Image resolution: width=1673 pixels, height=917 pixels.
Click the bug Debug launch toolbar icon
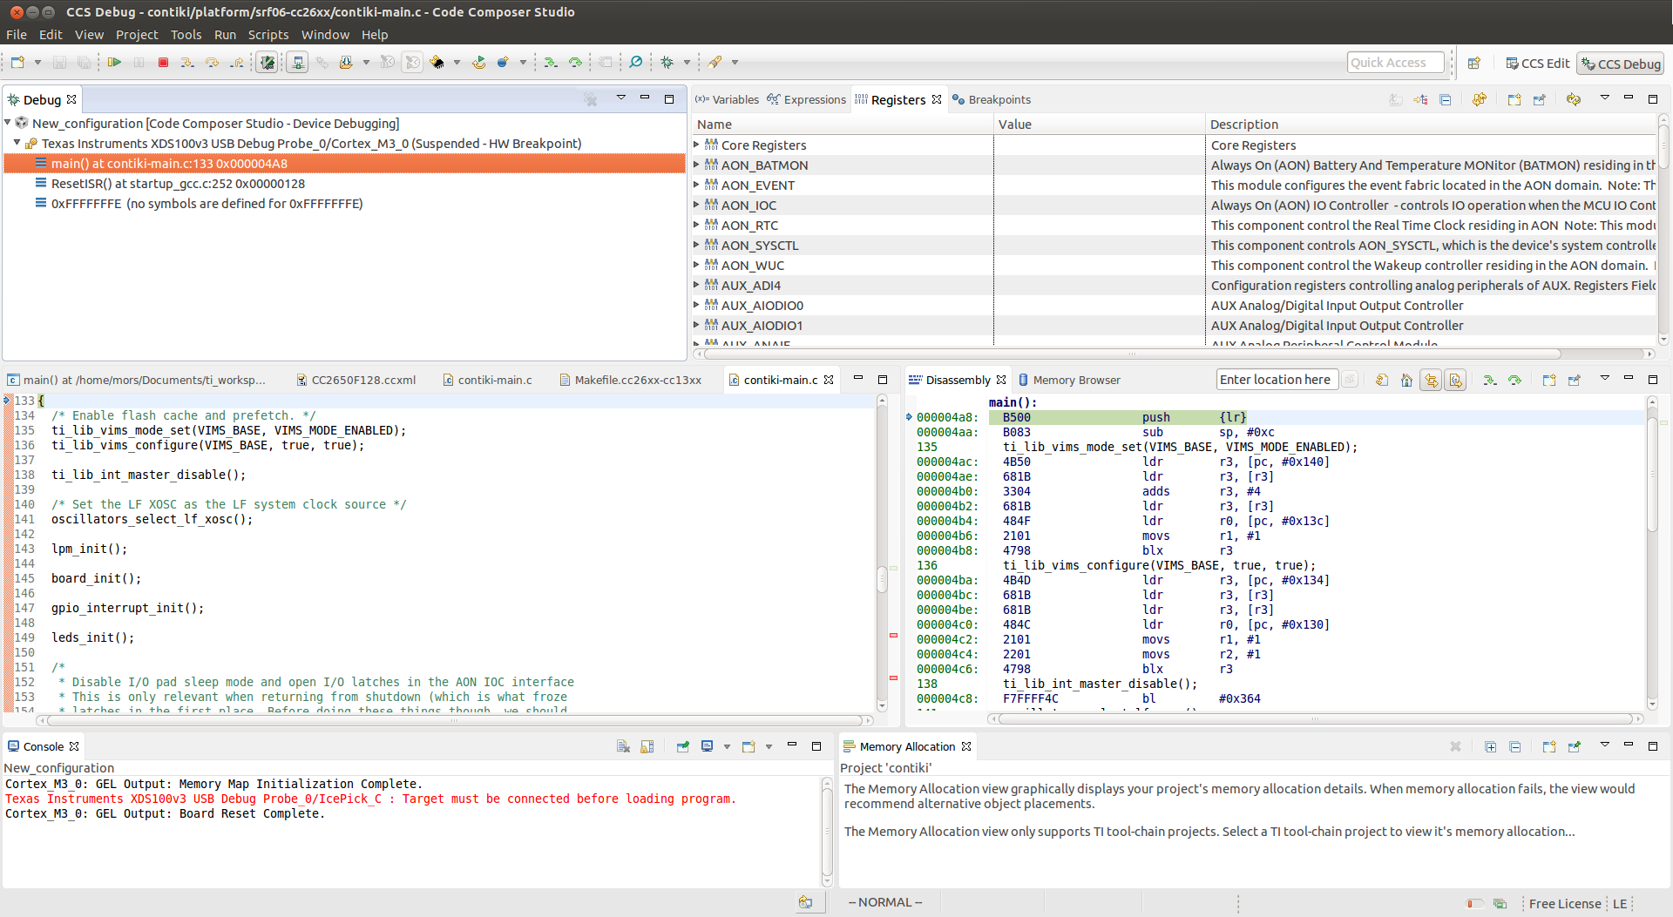667,63
